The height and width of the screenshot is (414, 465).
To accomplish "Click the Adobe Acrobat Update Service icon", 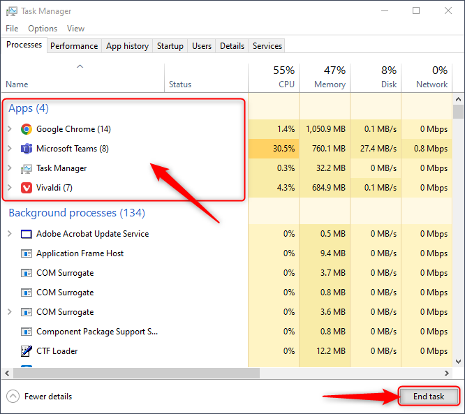I will tap(27, 234).
